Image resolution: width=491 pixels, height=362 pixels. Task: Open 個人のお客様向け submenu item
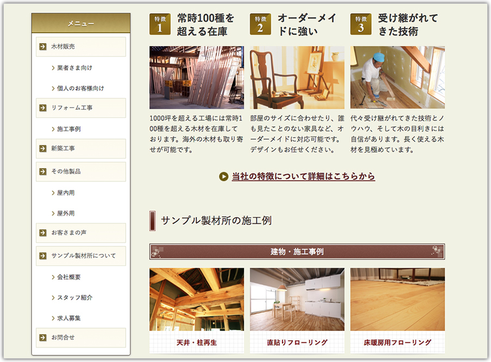click(x=80, y=88)
